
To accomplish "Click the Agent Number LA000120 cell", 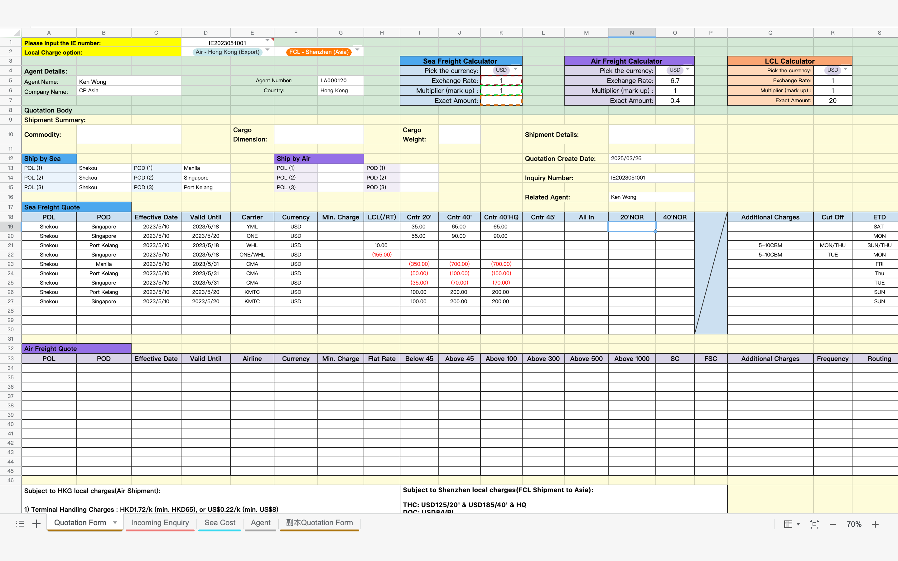I will [340, 80].
